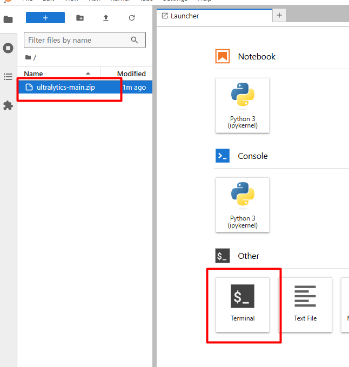Screen dimensions: 349x367
Task: Open the Extension Manager puzzle icon
Action: point(8,105)
